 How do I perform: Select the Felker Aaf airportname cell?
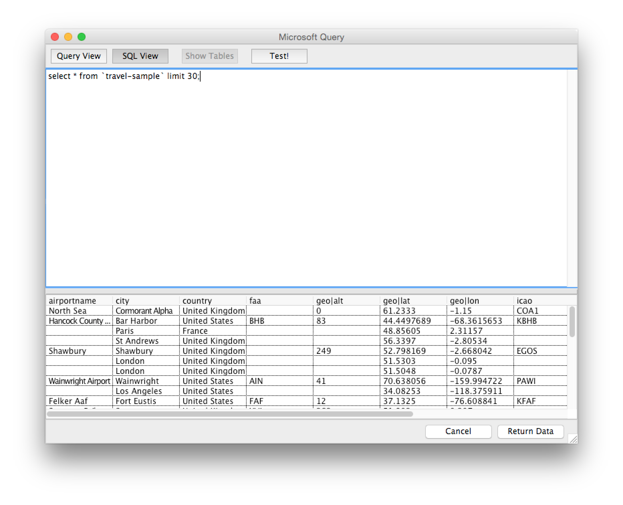click(x=79, y=401)
